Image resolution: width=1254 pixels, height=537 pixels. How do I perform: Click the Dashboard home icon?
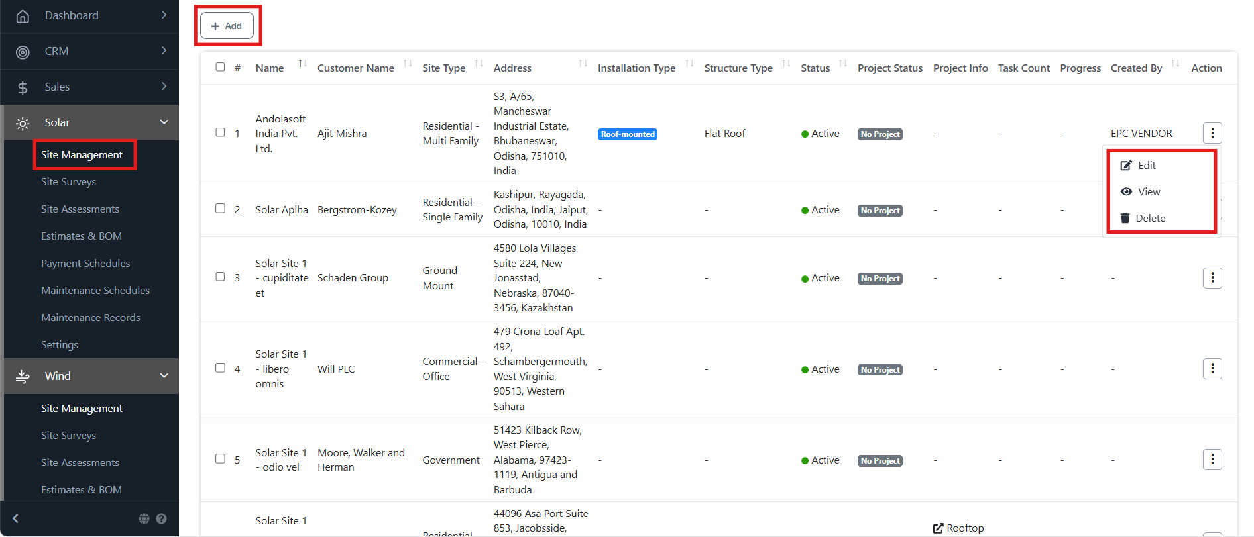coord(23,16)
